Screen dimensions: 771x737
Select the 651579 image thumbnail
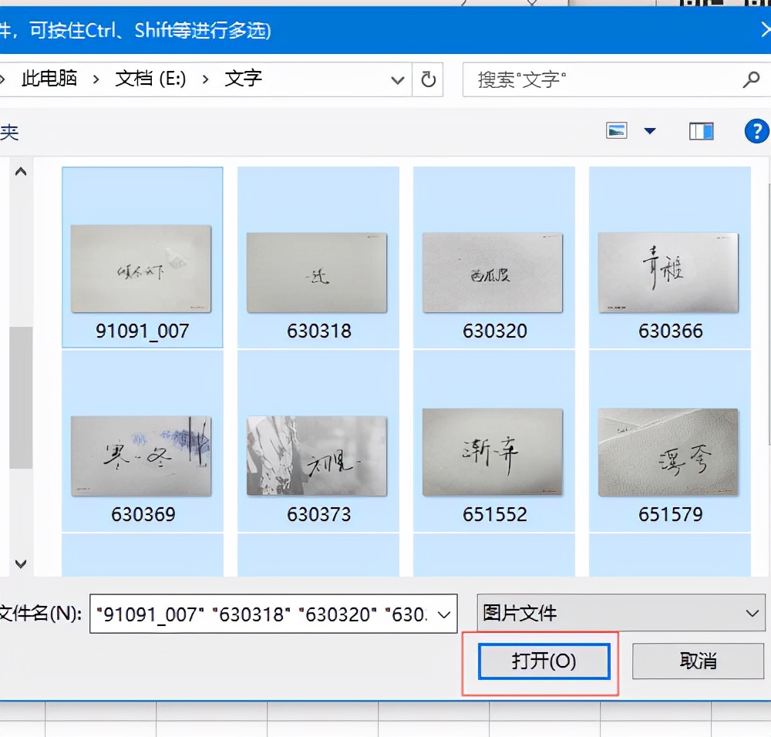point(668,454)
